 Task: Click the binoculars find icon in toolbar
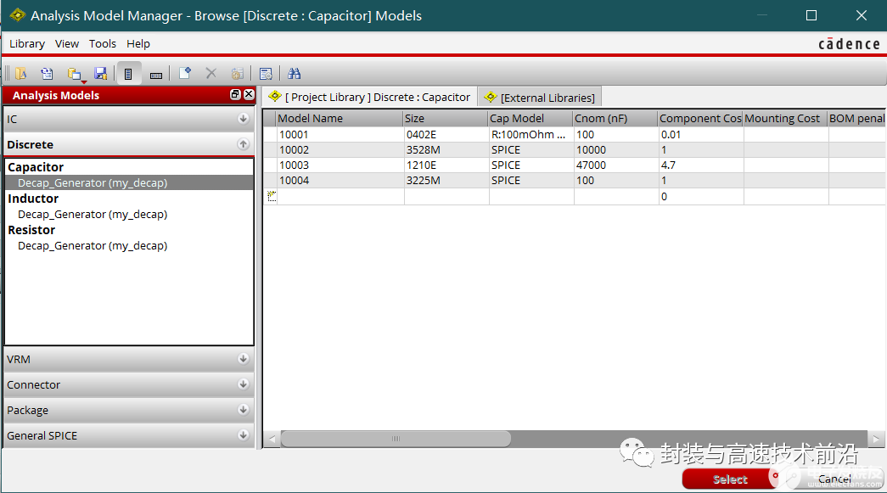[295, 74]
